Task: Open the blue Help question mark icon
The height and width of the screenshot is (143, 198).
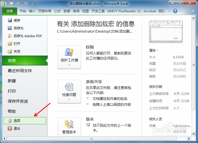Action: coord(175,11)
